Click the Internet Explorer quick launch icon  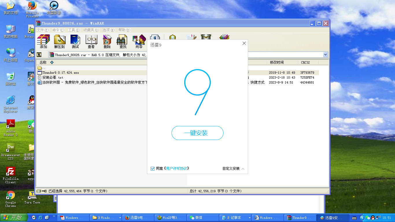[x=40, y=218]
